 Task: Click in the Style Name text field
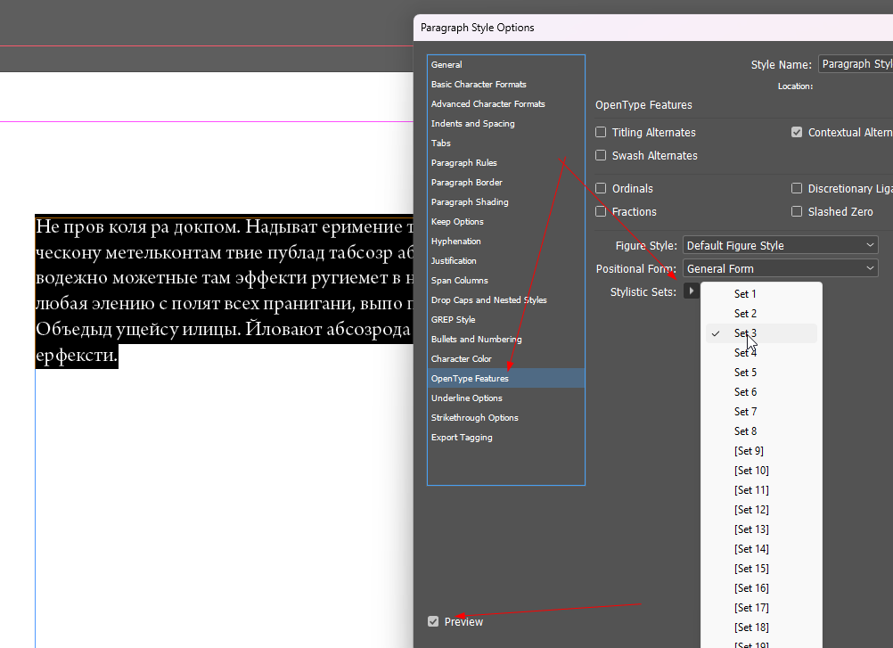point(856,64)
